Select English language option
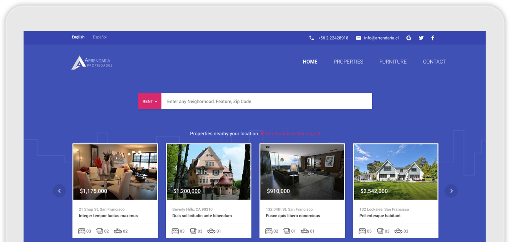 pos(78,37)
